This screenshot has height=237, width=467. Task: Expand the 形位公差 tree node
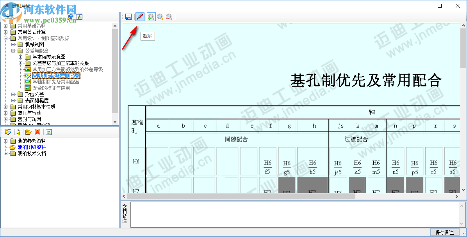point(14,94)
